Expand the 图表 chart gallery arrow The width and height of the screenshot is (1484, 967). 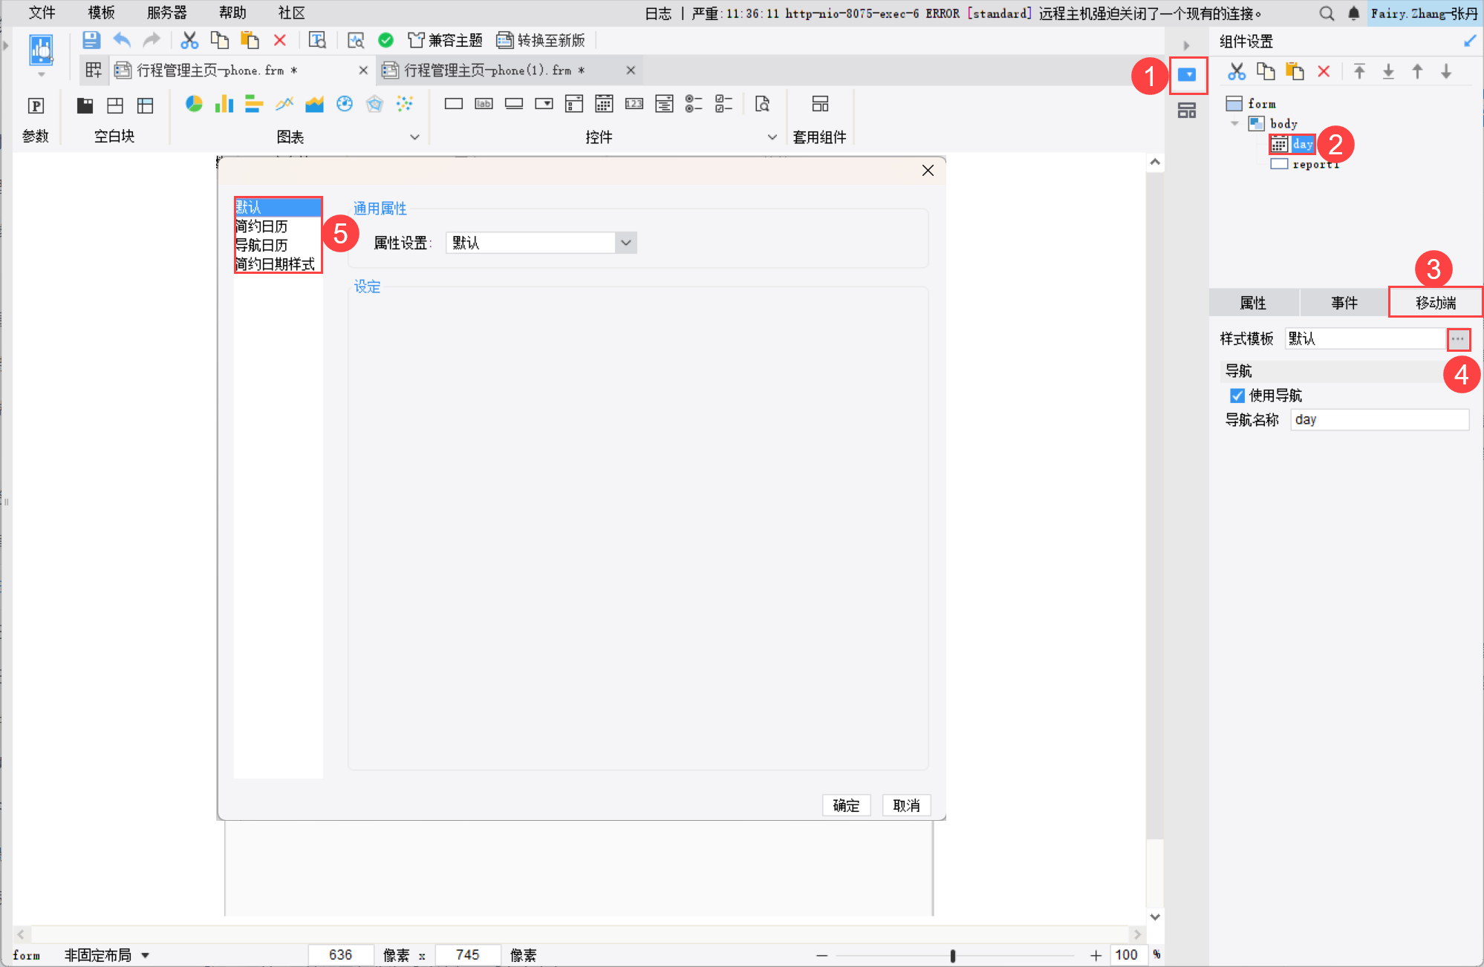point(414,137)
